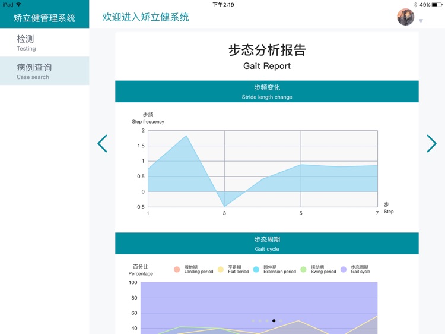Image resolution: width=445 pixels, height=334 pixels.
Task: Toggle Flat period legend swatch
Action: pos(221,269)
